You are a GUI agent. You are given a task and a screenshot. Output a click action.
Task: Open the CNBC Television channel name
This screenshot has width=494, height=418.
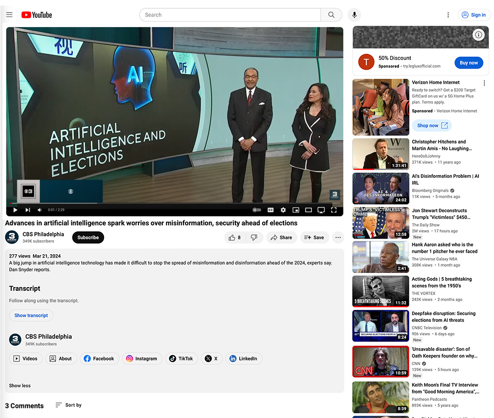coord(427,328)
